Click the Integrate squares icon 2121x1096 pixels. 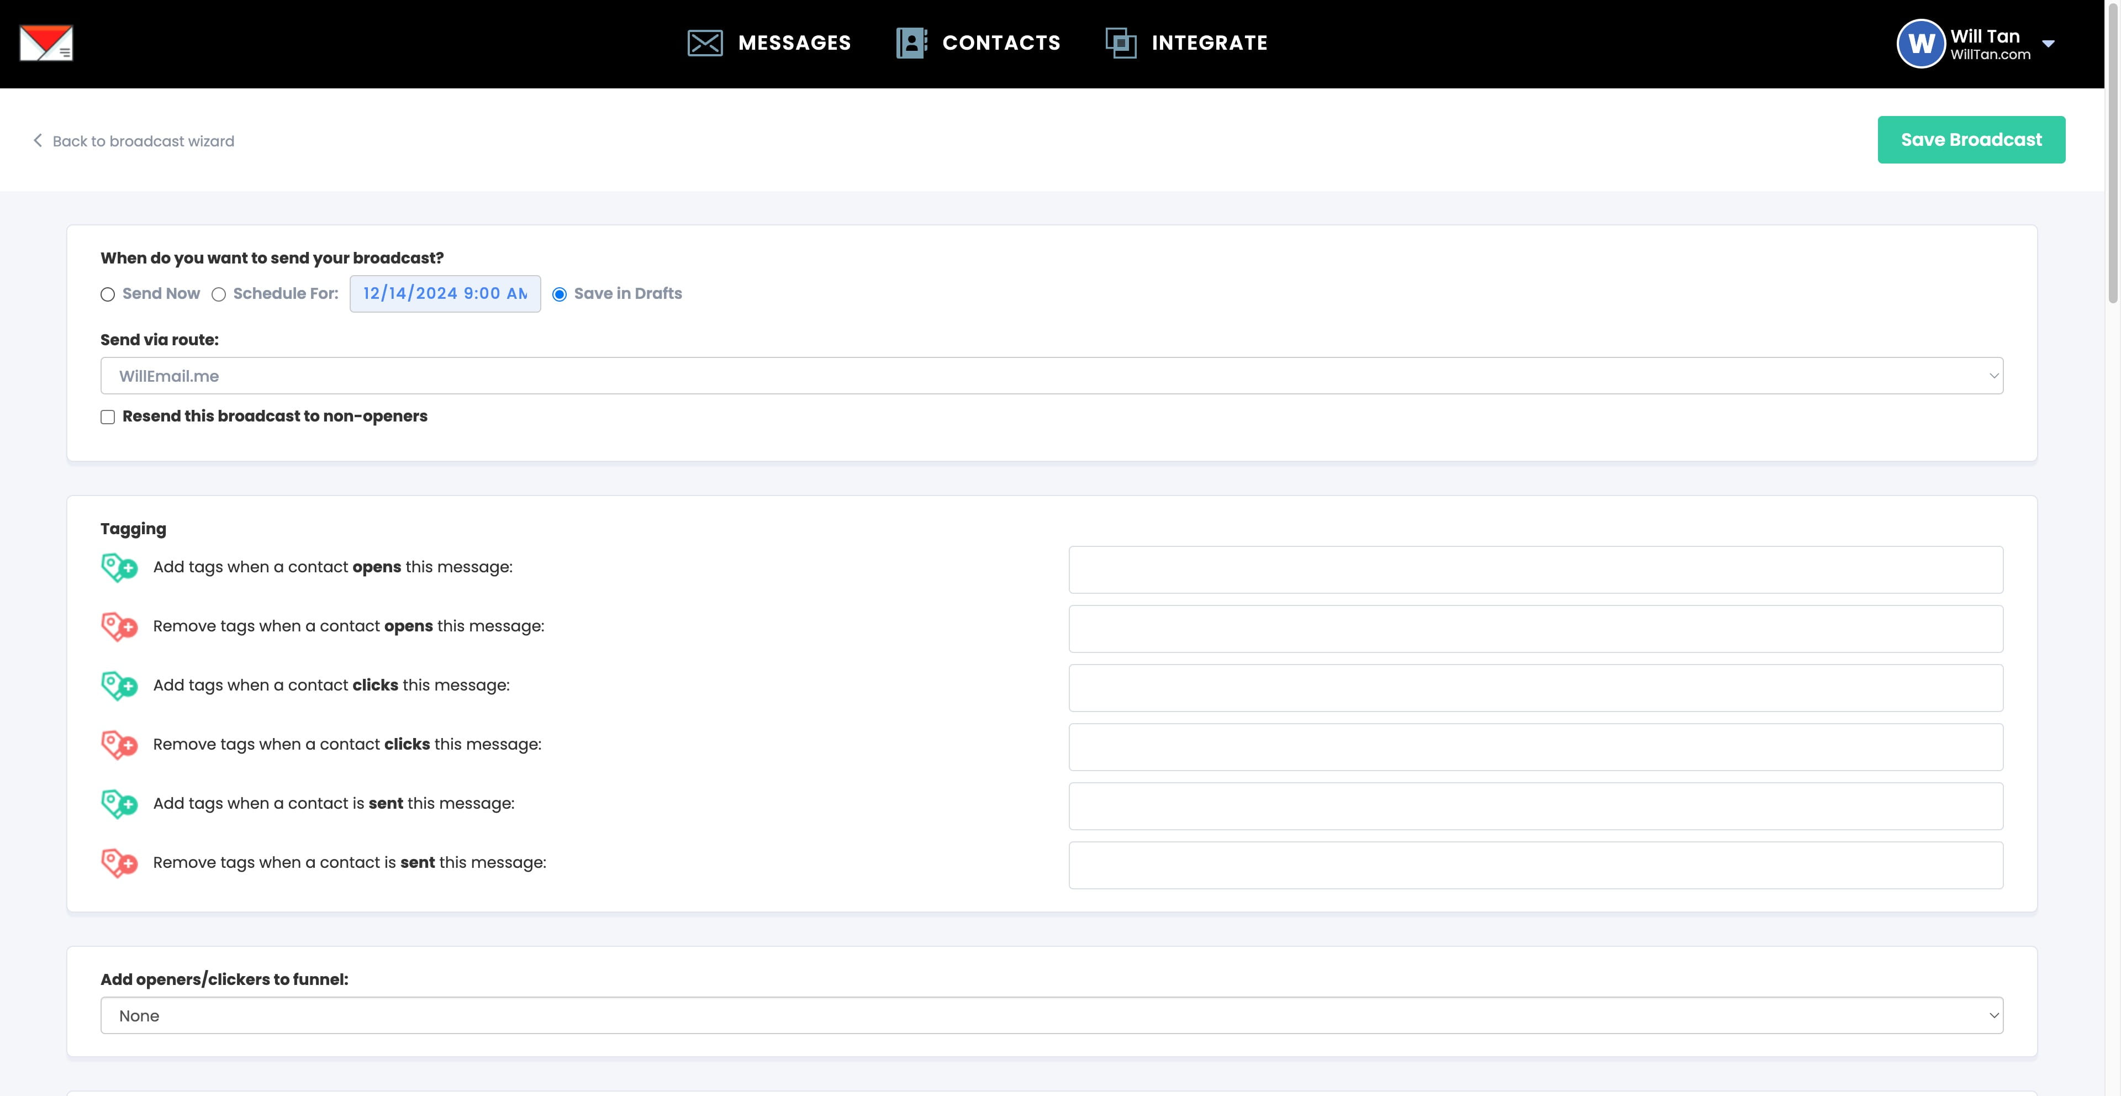[1121, 43]
